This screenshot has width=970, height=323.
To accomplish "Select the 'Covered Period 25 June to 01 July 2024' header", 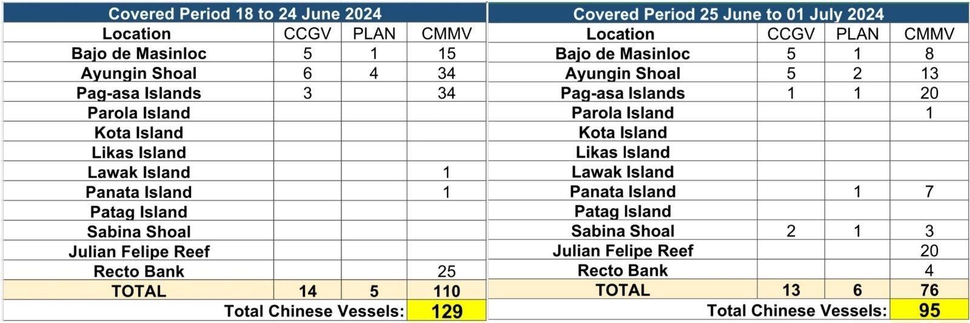I will [x=728, y=13].
